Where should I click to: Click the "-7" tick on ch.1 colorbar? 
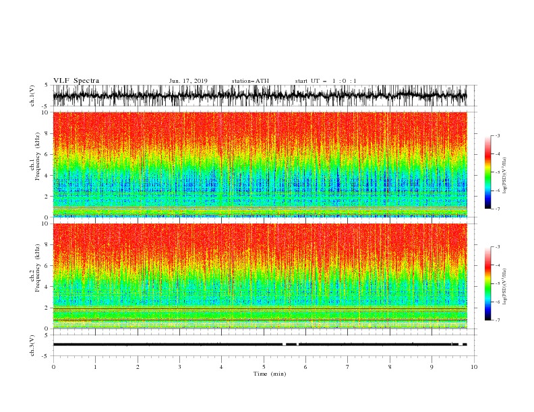tap(497, 209)
